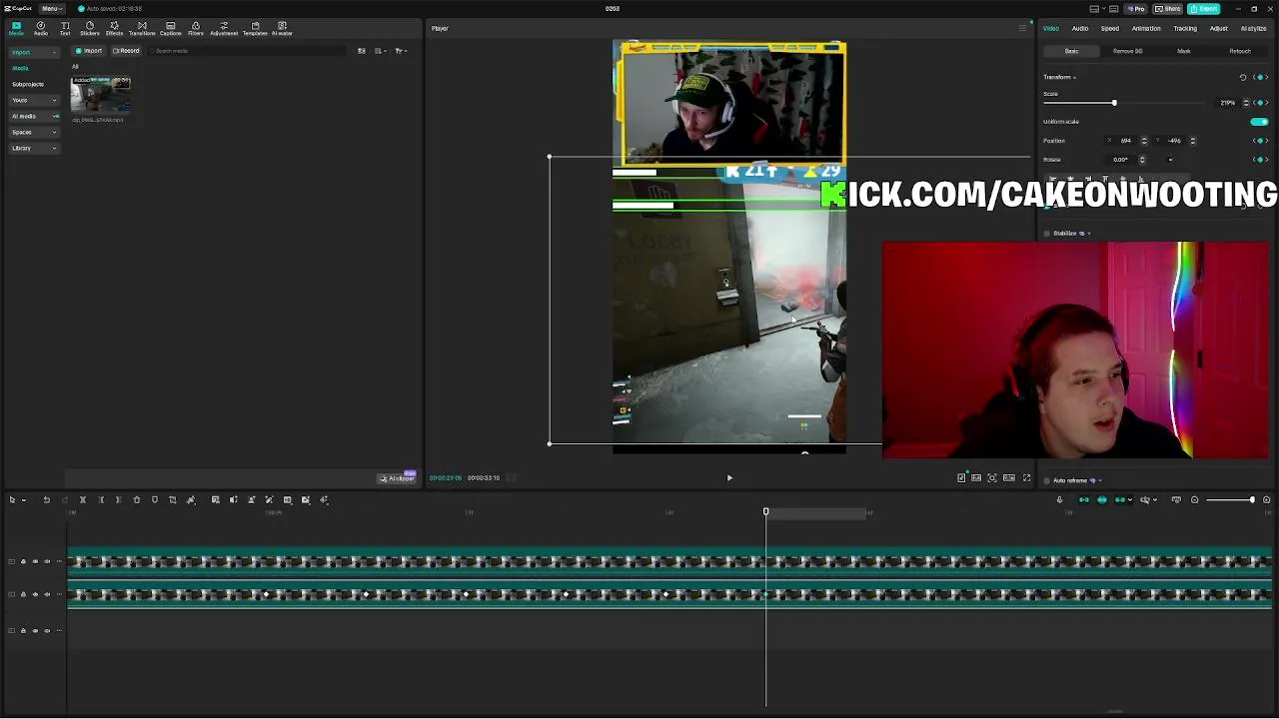This screenshot has height=719, width=1279.
Task: Open the Filters panel
Action: 195,28
